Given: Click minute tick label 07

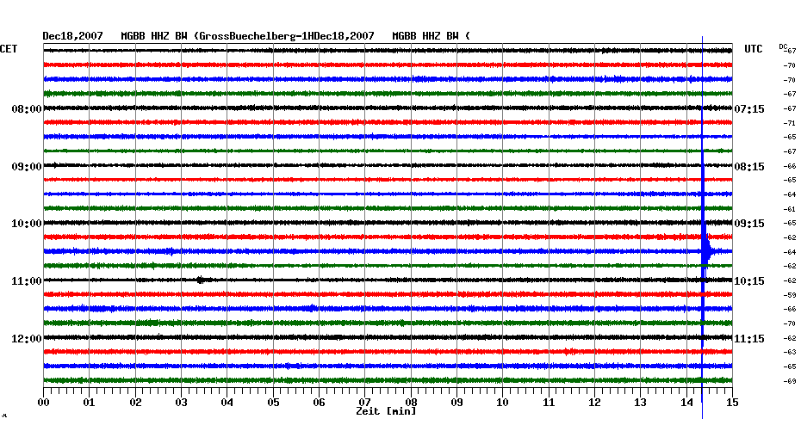Looking at the screenshot, I should tap(364, 403).
